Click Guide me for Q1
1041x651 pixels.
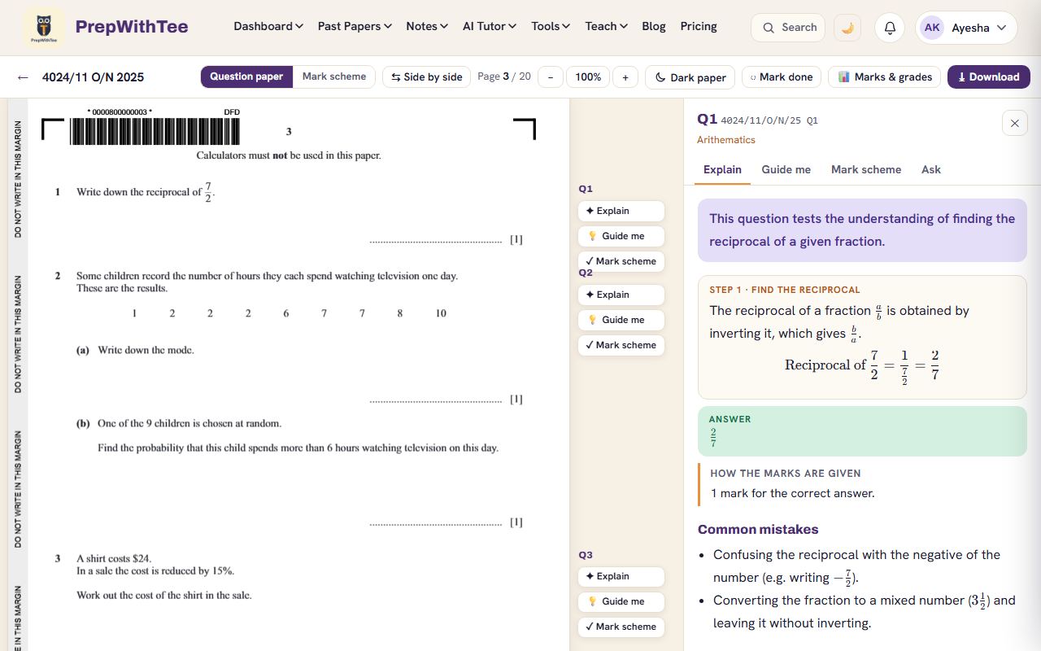[621, 236]
